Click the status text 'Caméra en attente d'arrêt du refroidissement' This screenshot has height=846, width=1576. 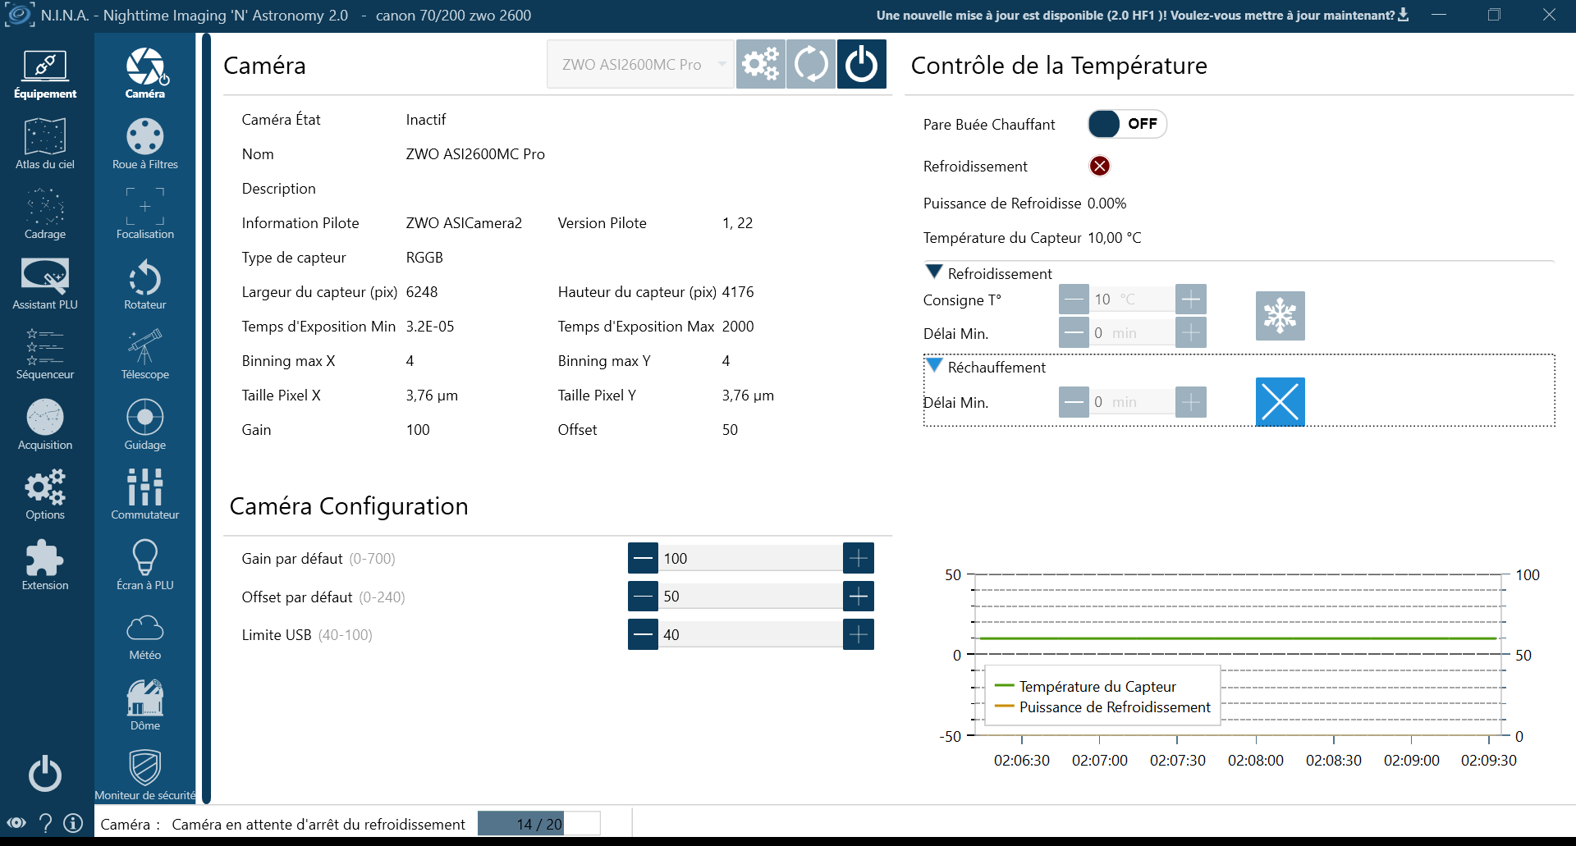[x=318, y=824]
